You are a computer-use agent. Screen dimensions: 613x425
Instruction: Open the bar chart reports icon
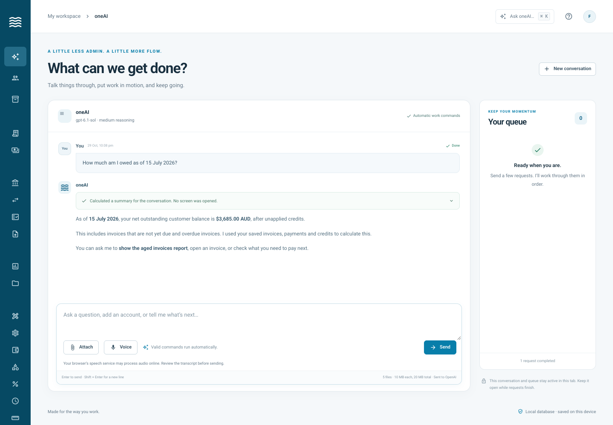15,266
